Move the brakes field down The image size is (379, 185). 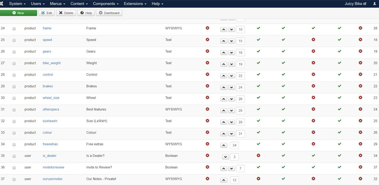tap(231, 87)
